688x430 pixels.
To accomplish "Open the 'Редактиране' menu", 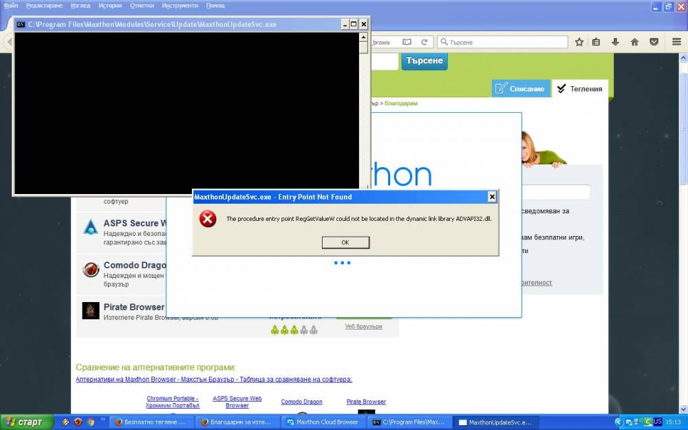I will pos(44,6).
